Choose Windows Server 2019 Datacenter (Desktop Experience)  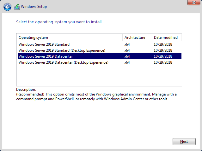[x=64, y=62]
